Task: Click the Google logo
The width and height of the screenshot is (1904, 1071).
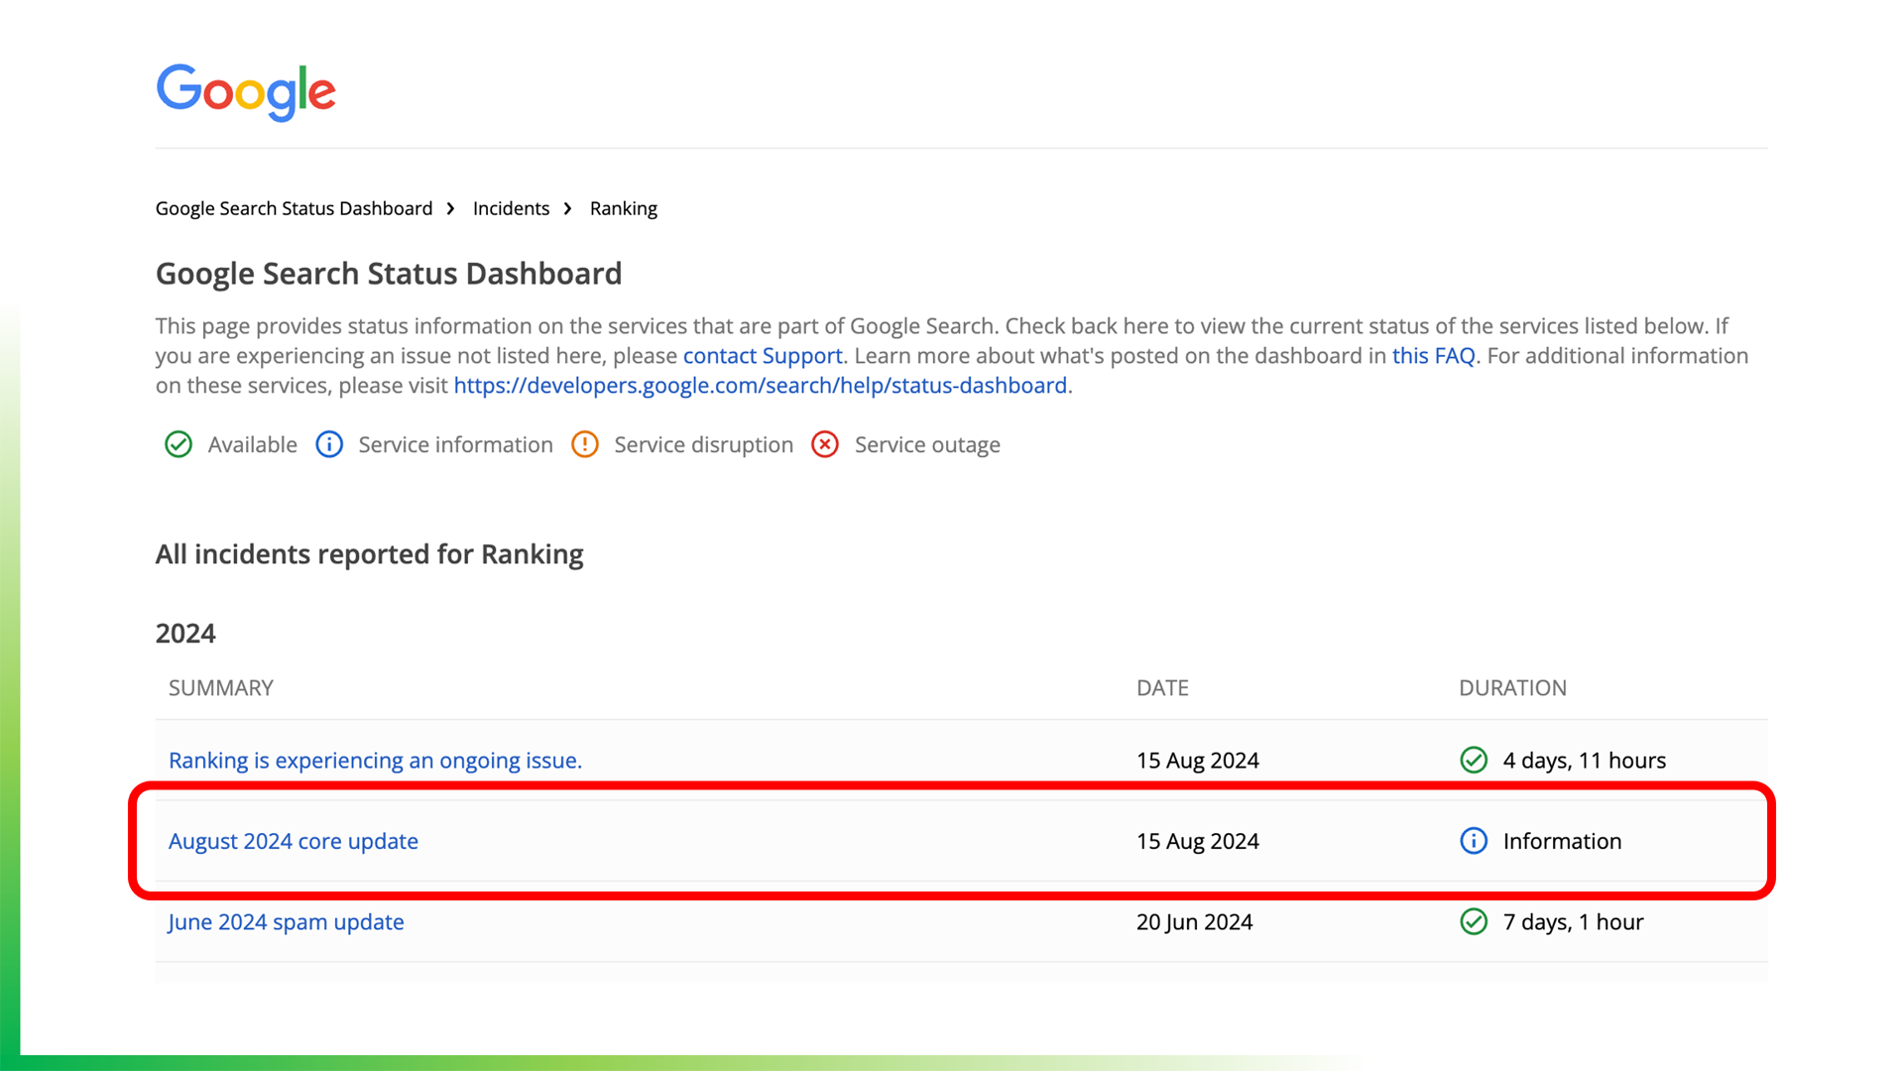Action: (246, 92)
